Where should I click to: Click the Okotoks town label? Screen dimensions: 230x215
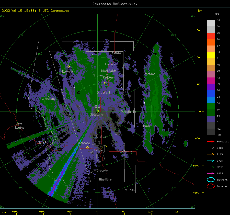coord(102,171)
